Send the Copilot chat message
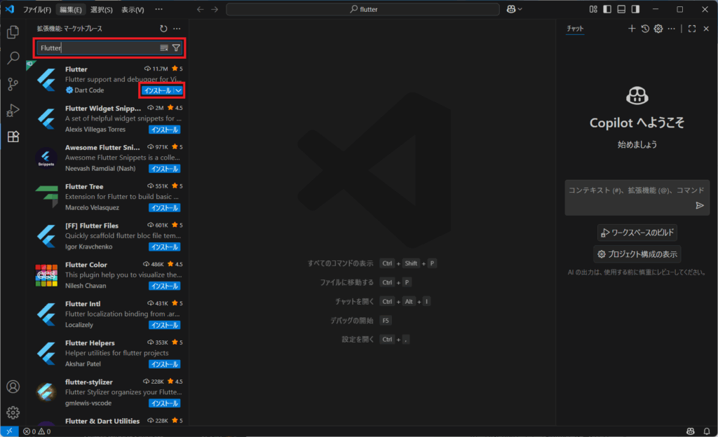 [699, 205]
